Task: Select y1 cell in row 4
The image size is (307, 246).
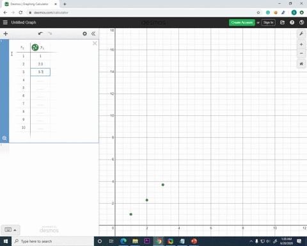Action: pos(40,80)
